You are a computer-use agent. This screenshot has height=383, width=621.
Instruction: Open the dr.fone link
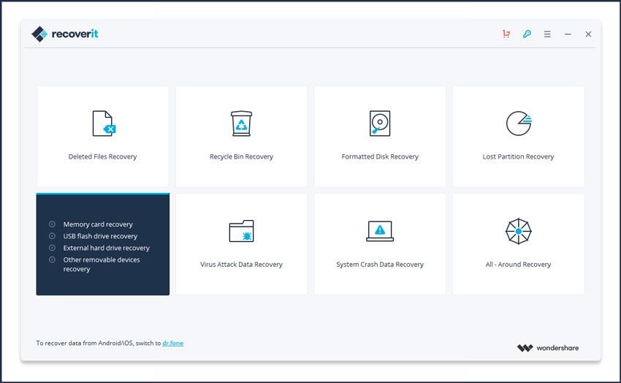point(172,343)
